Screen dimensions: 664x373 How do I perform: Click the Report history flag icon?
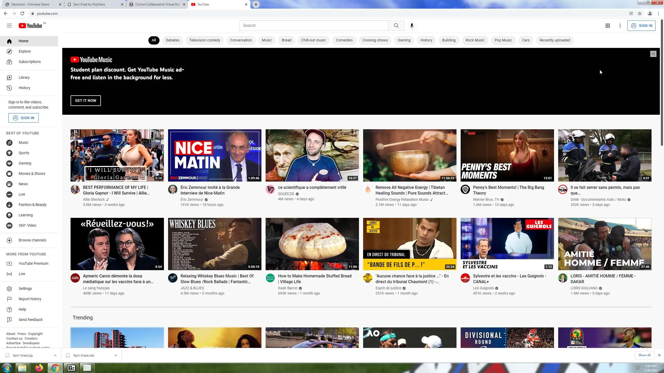[x=9, y=299]
